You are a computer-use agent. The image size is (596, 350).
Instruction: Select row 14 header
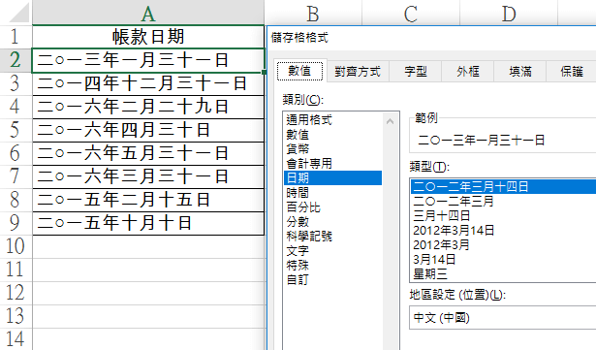[16, 338]
